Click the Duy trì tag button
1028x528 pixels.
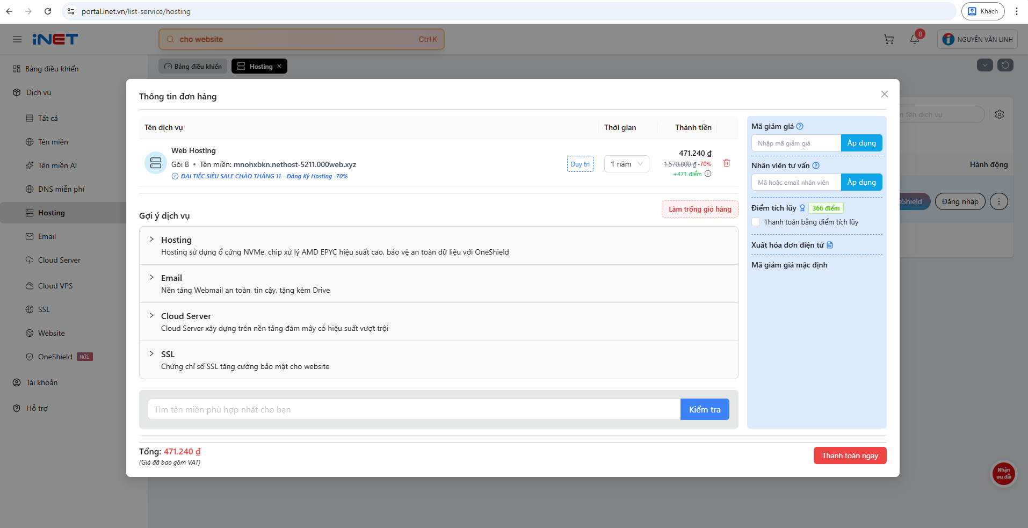pyautogui.click(x=580, y=164)
